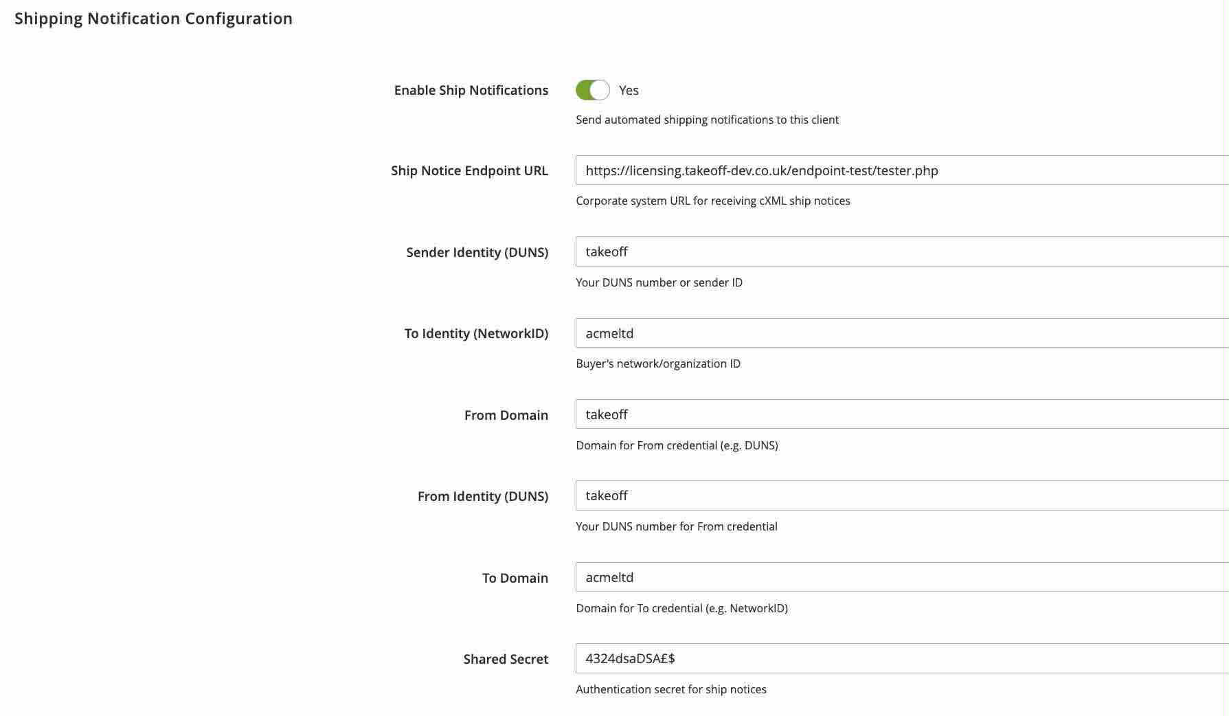The image size is (1229, 716).
Task: Click the 'To Identity (NetworkID)' label
Action: coord(476,333)
